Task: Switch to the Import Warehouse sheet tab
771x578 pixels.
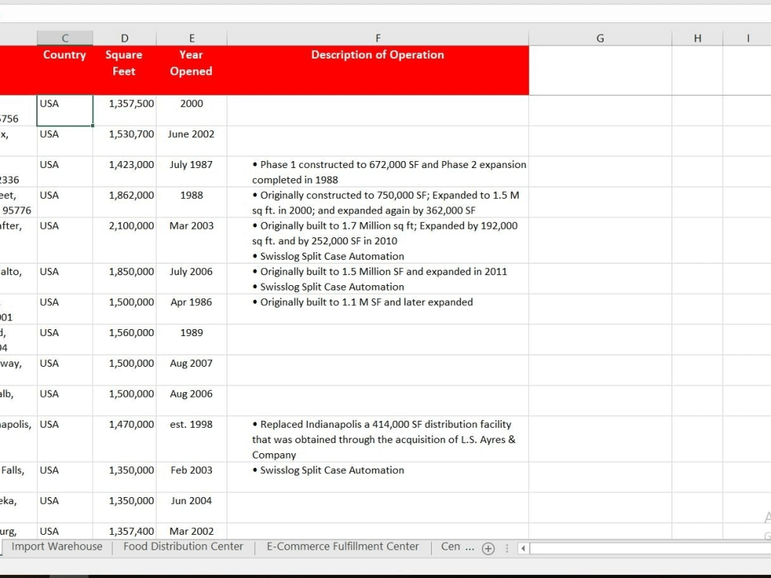Action: coord(57,546)
